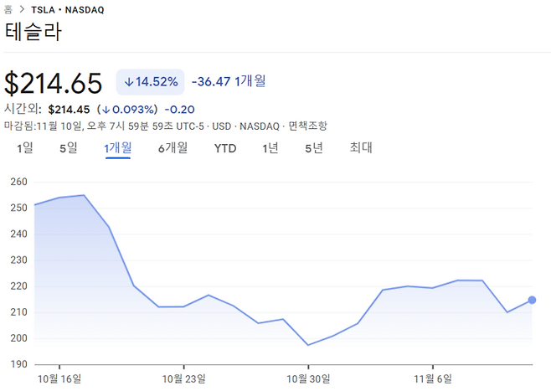Screen dimensions: 551x391
Task: Show the 최대 full history range
Action: coord(361,147)
